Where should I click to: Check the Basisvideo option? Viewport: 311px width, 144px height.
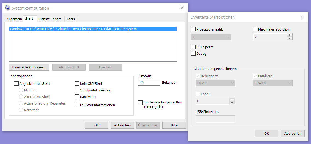point(77,97)
